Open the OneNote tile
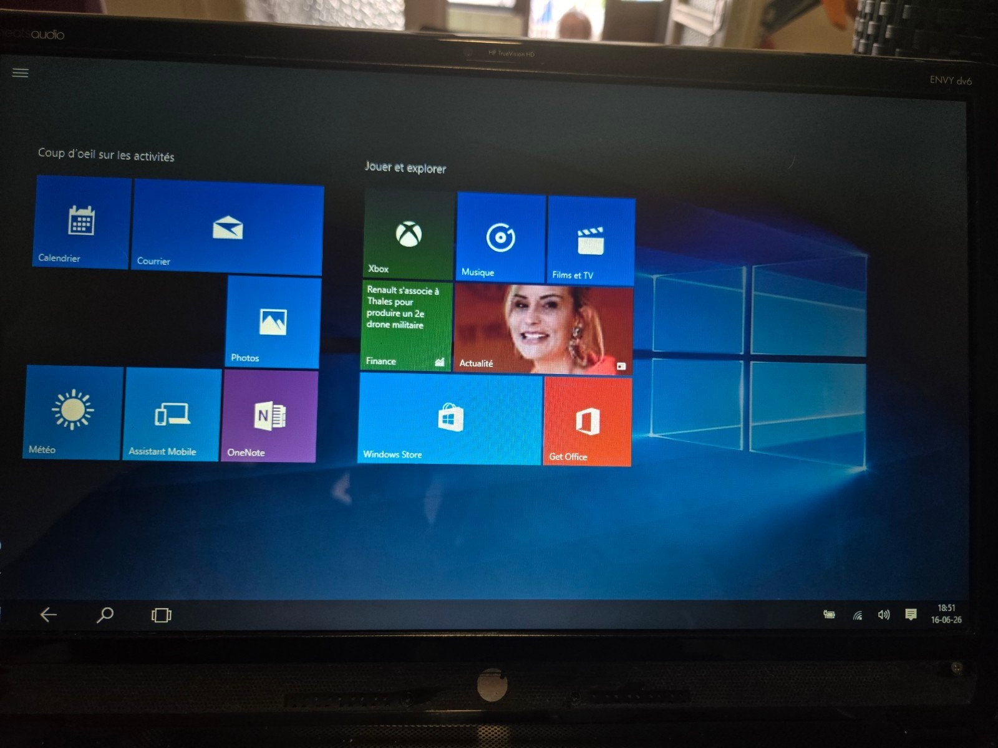This screenshot has width=998, height=748. (x=269, y=416)
